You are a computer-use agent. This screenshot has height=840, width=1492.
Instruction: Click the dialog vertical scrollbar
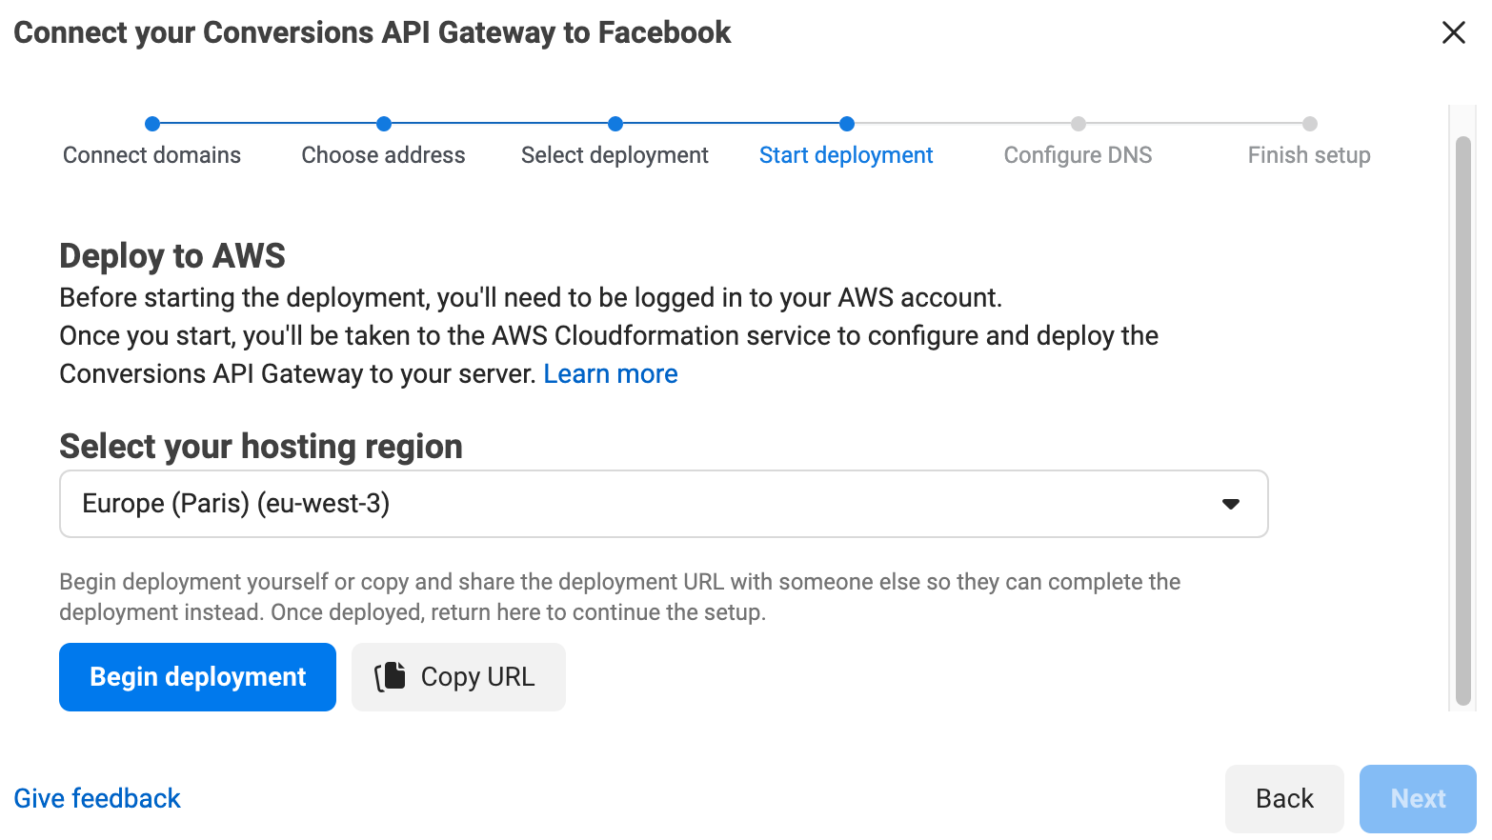pyautogui.click(x=1463, y=422)
